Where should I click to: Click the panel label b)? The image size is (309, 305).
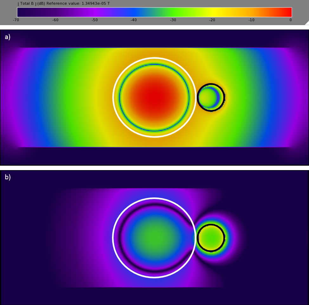[8, 177]
